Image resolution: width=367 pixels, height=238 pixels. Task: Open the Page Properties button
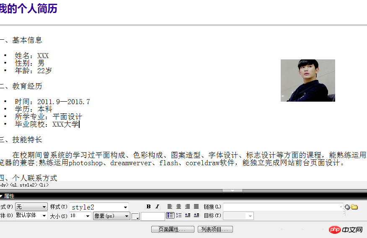[x=173, y=230]
